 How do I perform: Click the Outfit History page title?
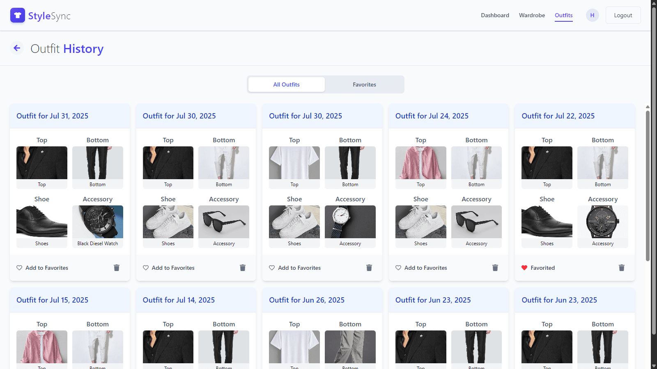[x=67, y=49]
